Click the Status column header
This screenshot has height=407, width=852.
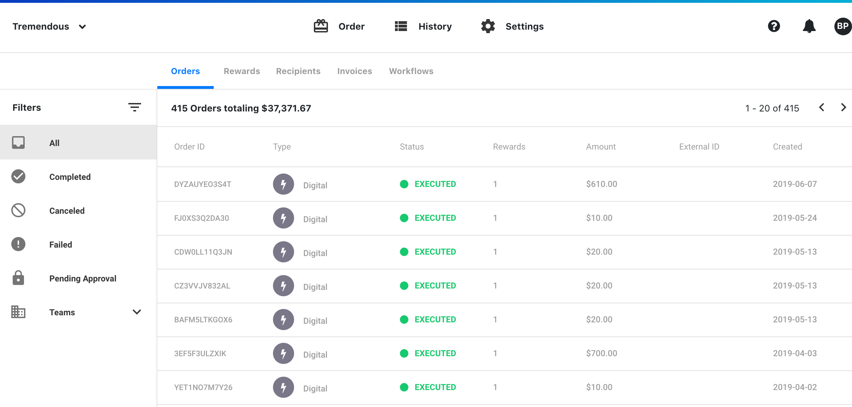click(x=412, y=147)
